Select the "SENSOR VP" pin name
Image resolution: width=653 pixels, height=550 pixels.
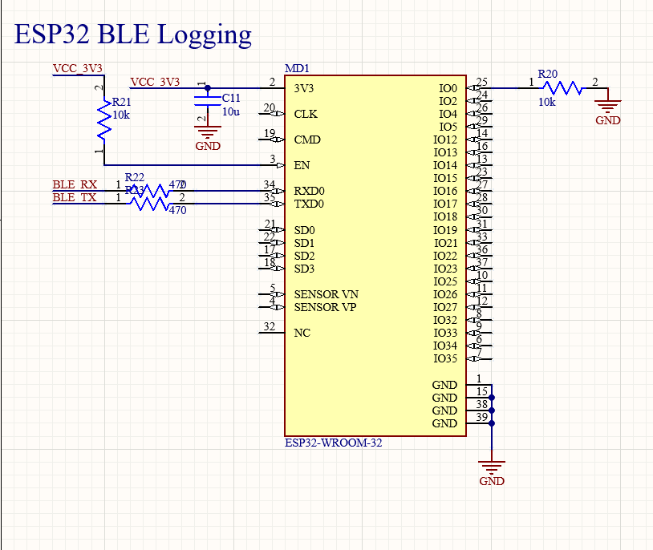(325, 307)
